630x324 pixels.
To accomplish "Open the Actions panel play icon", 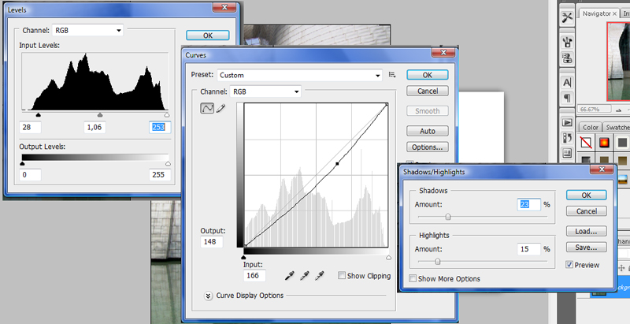I will click(x=567, y=122).
